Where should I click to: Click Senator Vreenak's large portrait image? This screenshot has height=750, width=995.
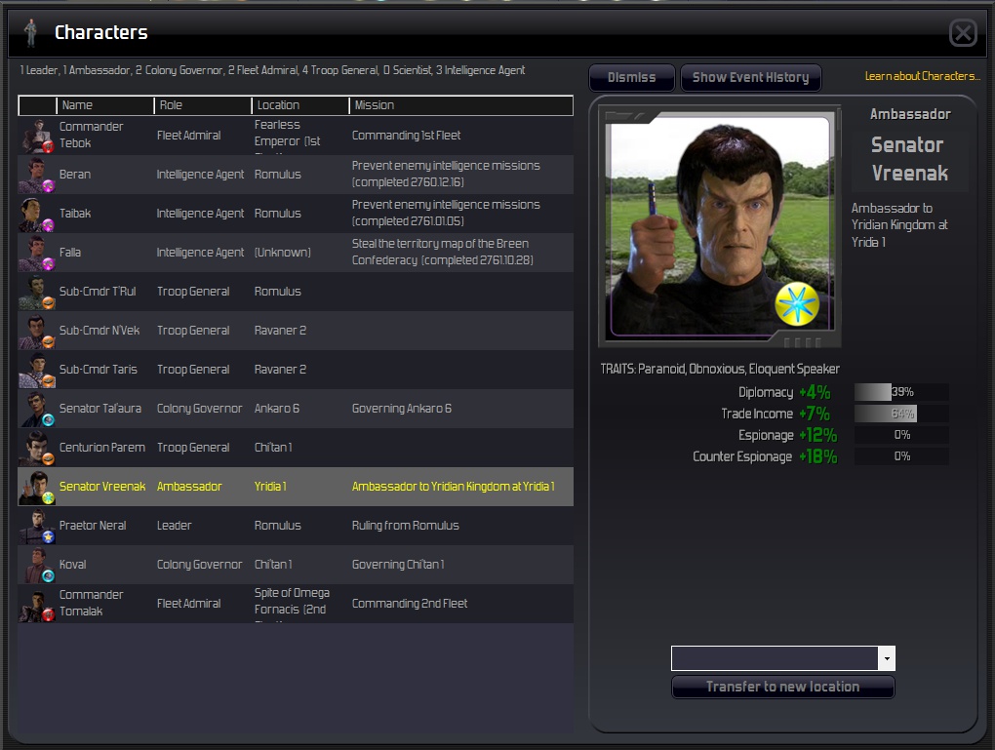point(720,225)
